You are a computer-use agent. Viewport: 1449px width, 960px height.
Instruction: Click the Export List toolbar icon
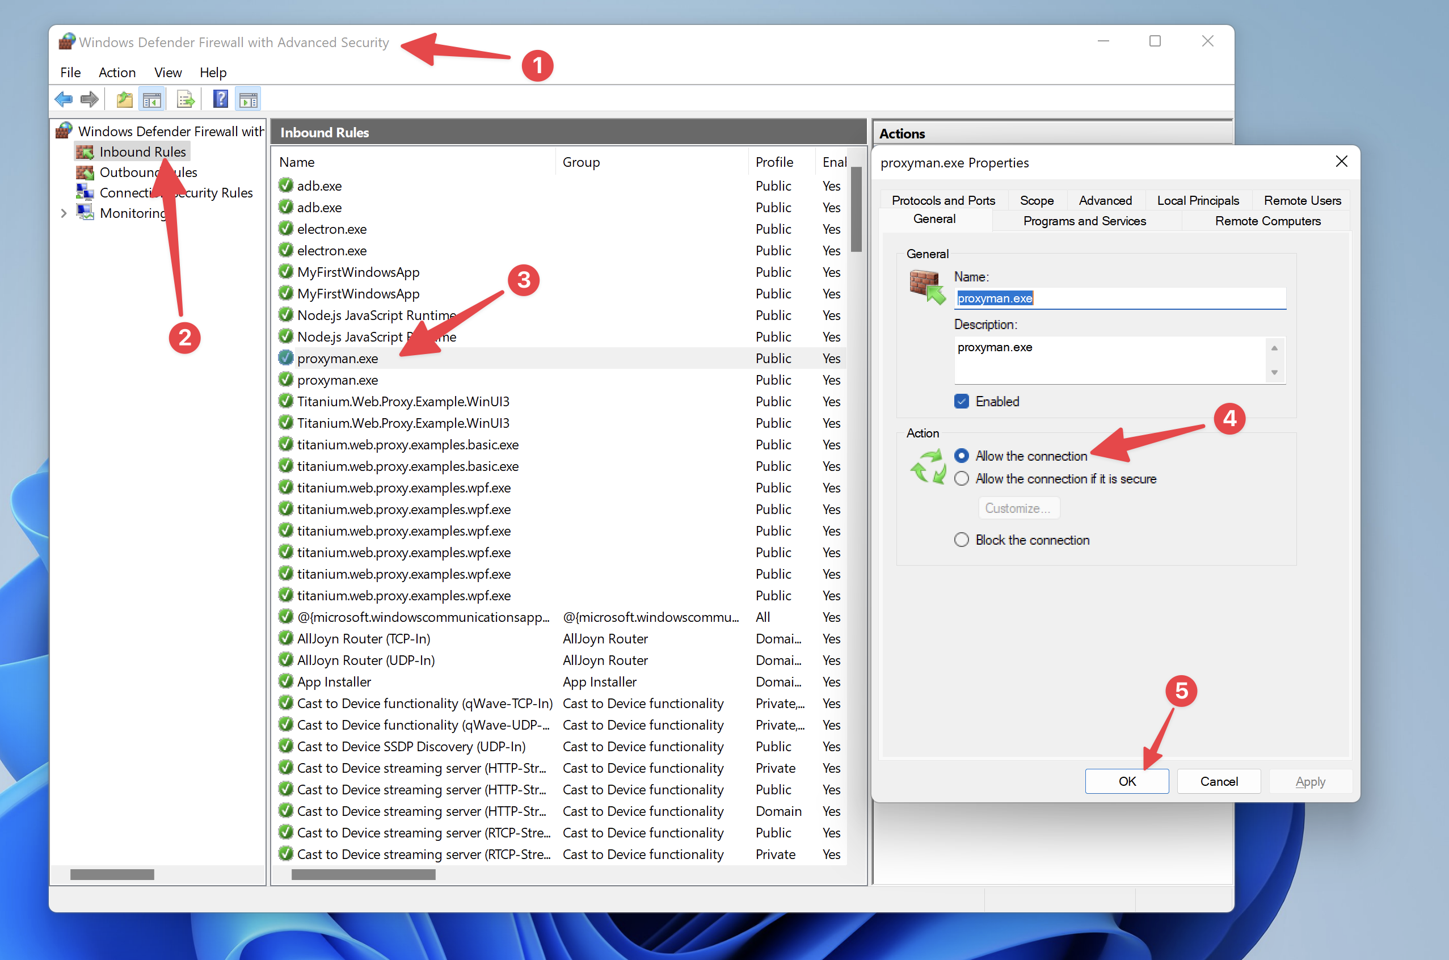[186, 99]
